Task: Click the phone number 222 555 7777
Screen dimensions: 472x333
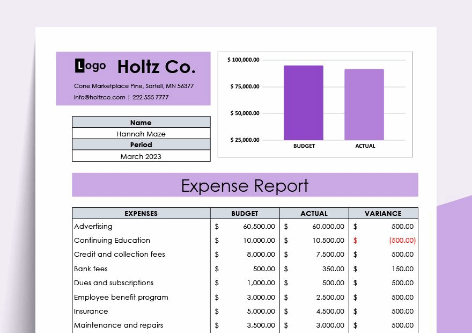Action: pos(150,97)
